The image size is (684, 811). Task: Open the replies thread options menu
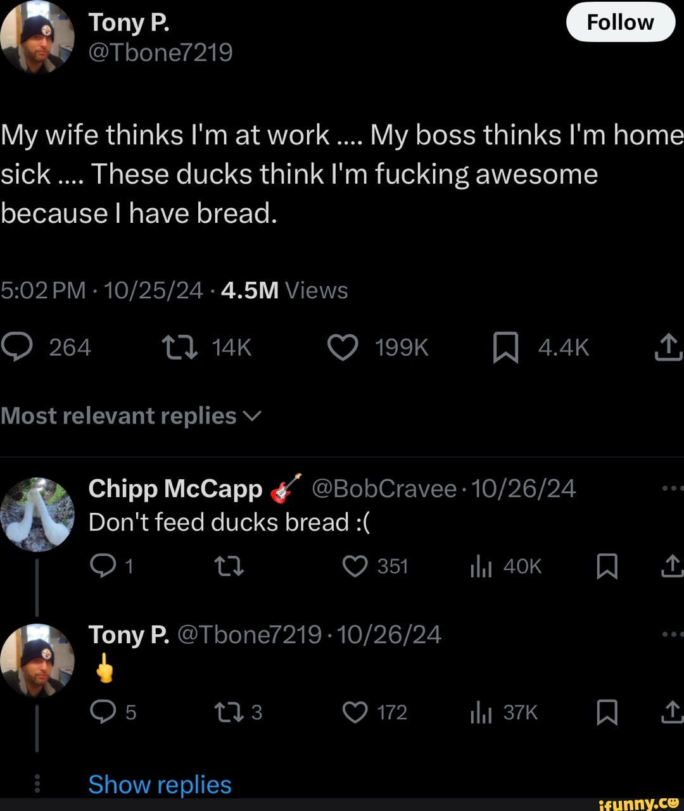coord(37,783)
